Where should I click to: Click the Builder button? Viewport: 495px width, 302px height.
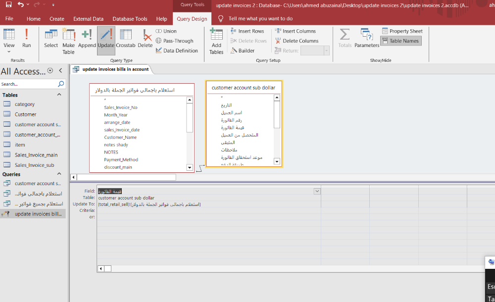coord(243,50)
